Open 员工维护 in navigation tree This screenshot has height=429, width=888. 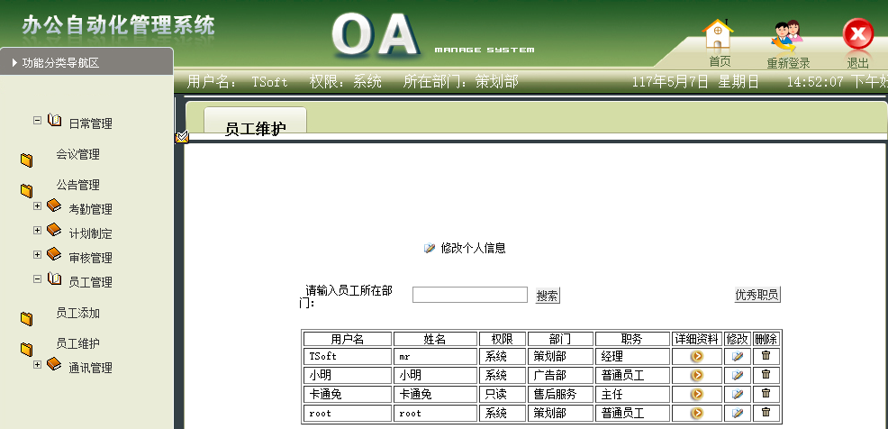(77, 343)
